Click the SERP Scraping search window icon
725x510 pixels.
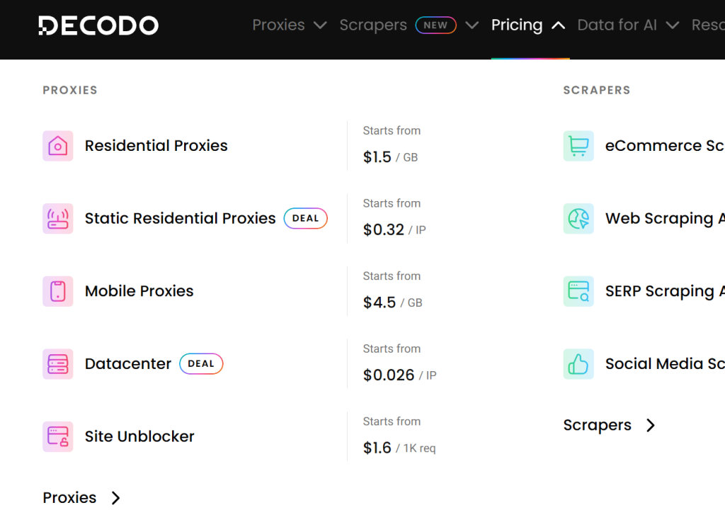point(578,291)
